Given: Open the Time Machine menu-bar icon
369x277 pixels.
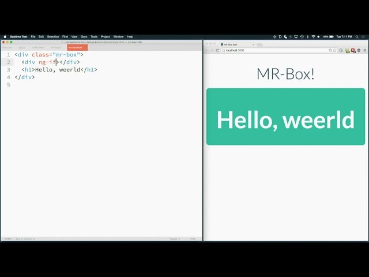Looking at the screenshot, I should click(302, 37).
